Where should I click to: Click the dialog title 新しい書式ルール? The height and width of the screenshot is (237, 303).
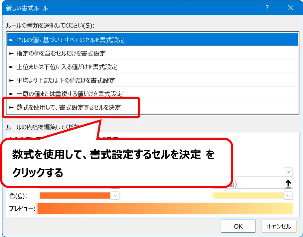(x=27, y=8)
